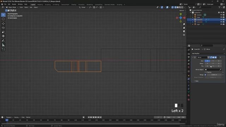The width and height of the screenshot is (226, 127).
Task: Select the Measure tool
Action: pos(3,45)
